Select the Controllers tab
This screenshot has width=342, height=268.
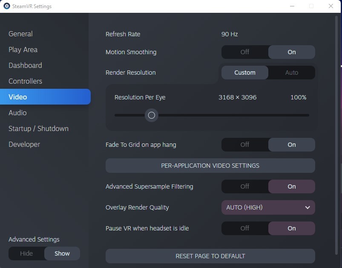pos(25,81)
